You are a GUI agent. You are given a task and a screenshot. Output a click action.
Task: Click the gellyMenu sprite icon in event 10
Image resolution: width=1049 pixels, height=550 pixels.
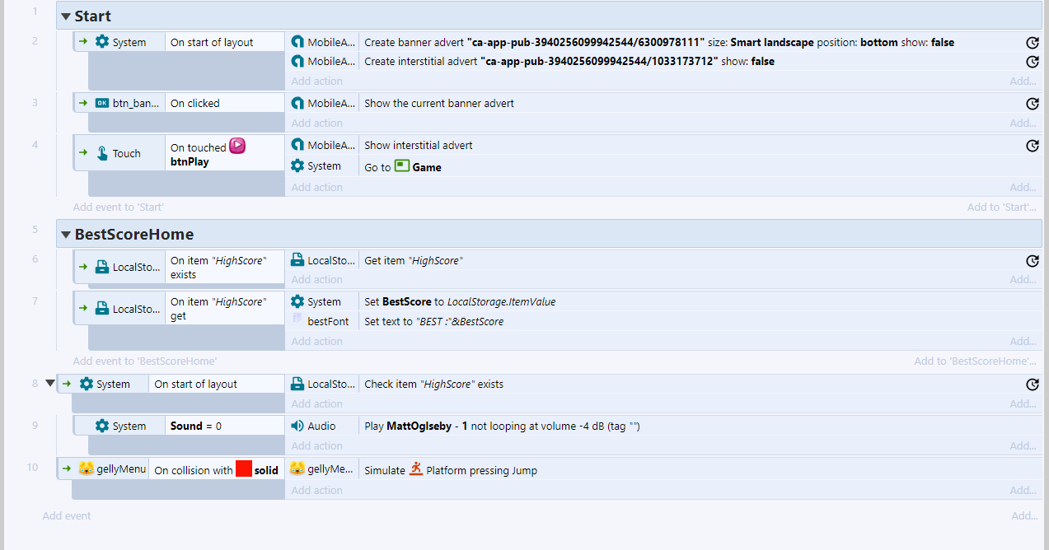86,469
